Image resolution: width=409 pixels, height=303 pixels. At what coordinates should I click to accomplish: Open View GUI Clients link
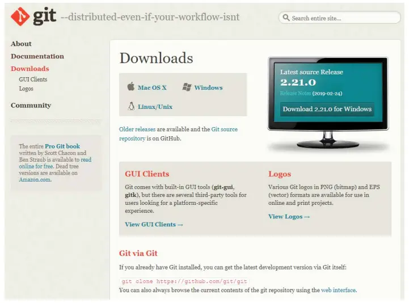click(154, 224)
